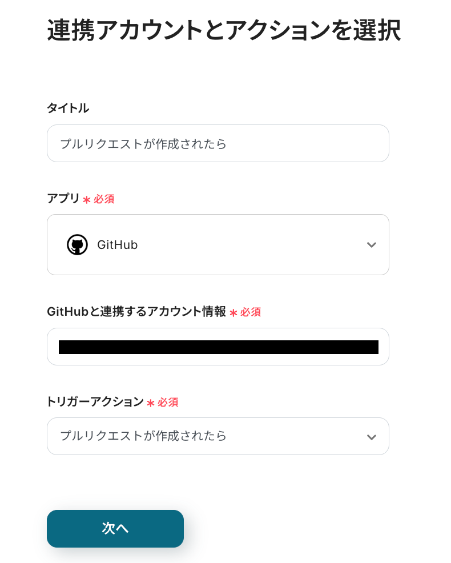451x563 pixels.
Task: Click the GitHub text in app selector
Action: coord(117,245)
